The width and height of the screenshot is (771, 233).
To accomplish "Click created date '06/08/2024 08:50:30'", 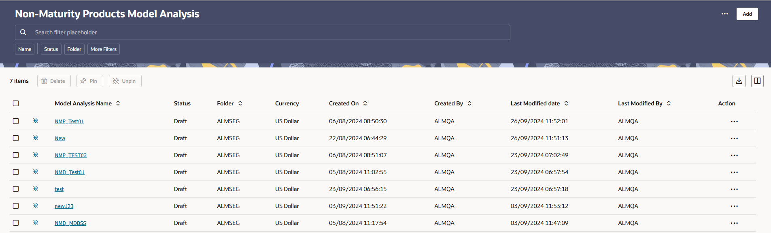I will (358, 121).
